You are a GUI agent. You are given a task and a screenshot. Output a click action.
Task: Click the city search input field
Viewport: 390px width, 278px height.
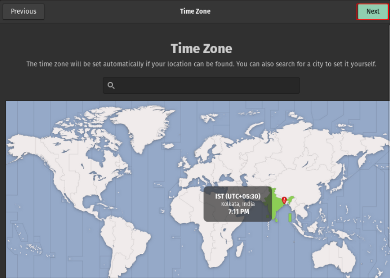(x=201, y=85)
